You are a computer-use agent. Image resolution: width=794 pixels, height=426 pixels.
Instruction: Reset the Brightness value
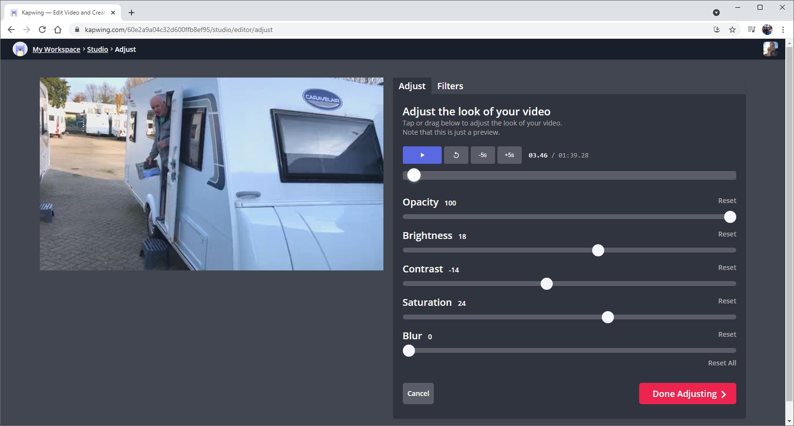click(x=727, y=234)
